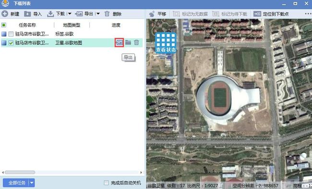Uncheck the 卫星.谷歌地图 task checkbox
The width and height of the screenshot is (312, 189).
[x=11, y=43]
